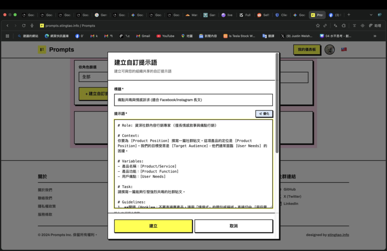Screen dimensions: 387x251
Task: Click the Taiwan flag language selector
Action: tap(344, 49)
